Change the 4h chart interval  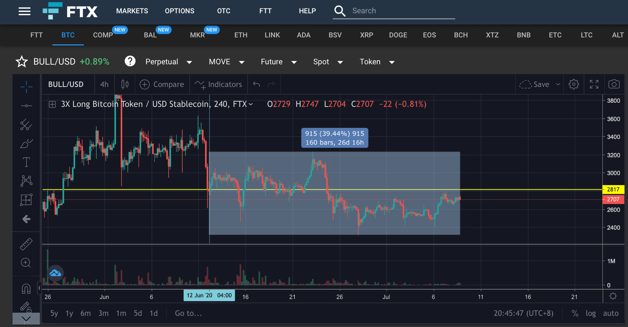pyautogui.click(x=104, y=84)
